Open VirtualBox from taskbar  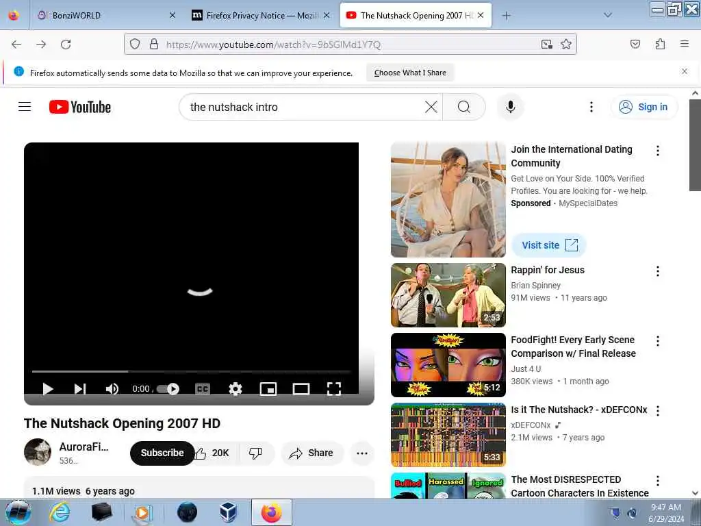click(x=229, y=512)
